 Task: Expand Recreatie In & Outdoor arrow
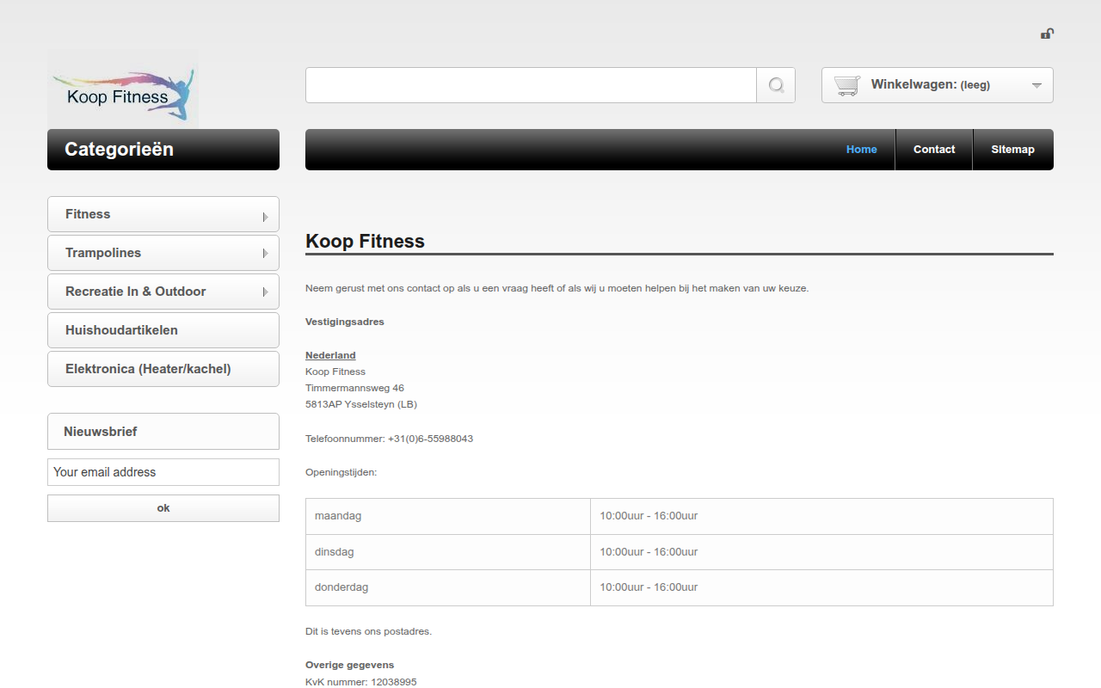coord(265,292)
